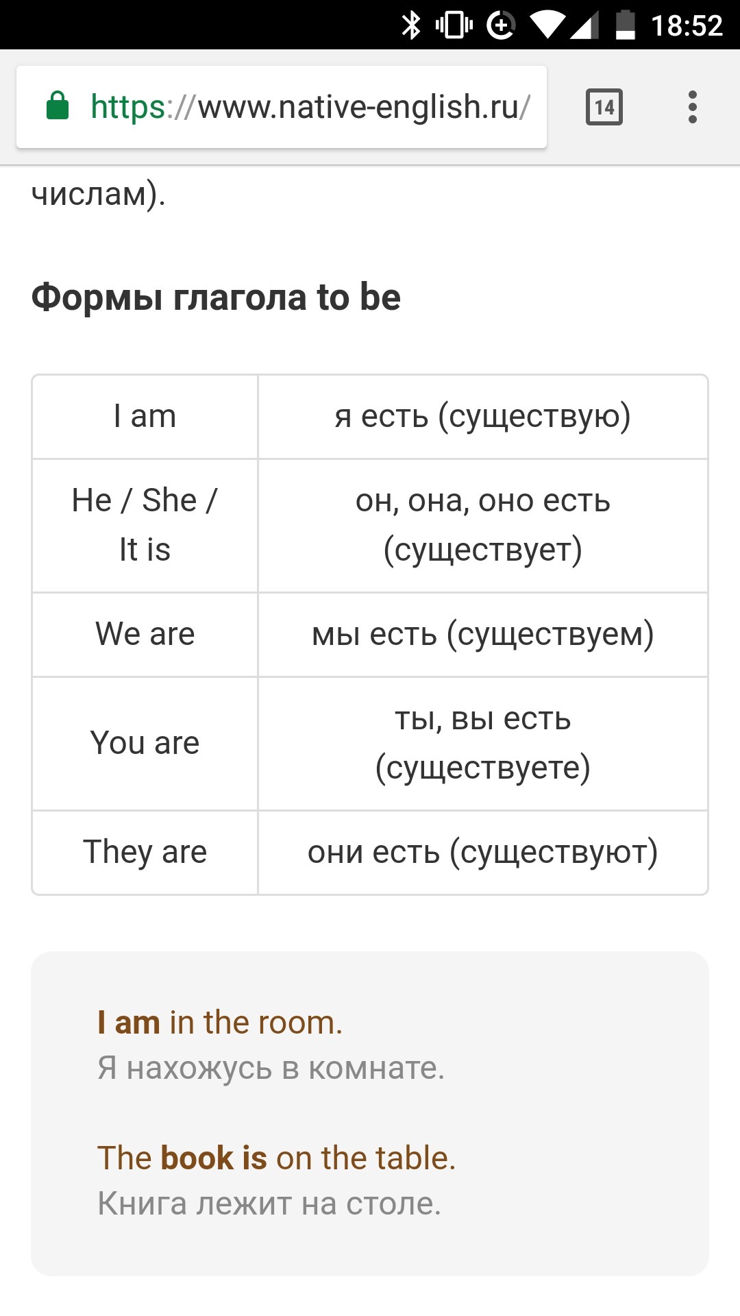Tap the Wi-Fi signal status icon
The width and height of the screenshot is (740, 1316).
[547, 25]
